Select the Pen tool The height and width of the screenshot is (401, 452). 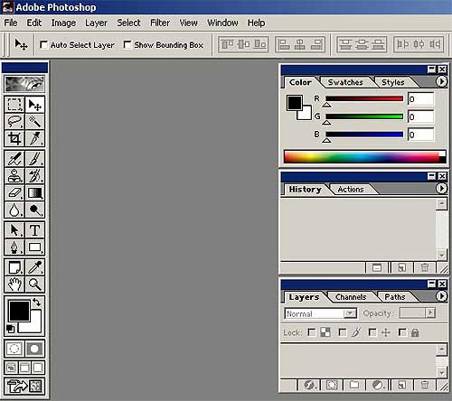(x=14, y=247)
